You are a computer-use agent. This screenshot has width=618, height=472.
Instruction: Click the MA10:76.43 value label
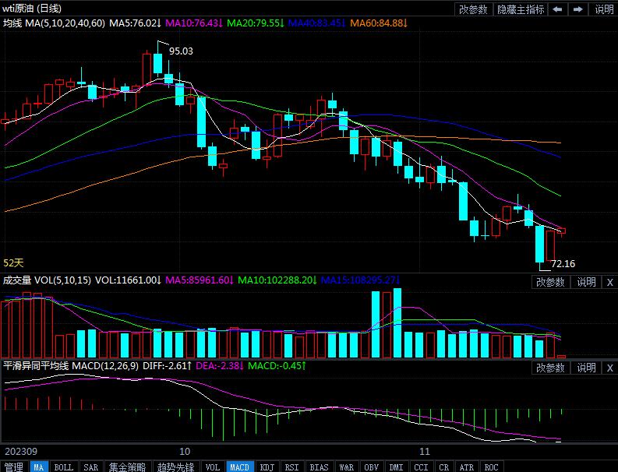(194, 23)
